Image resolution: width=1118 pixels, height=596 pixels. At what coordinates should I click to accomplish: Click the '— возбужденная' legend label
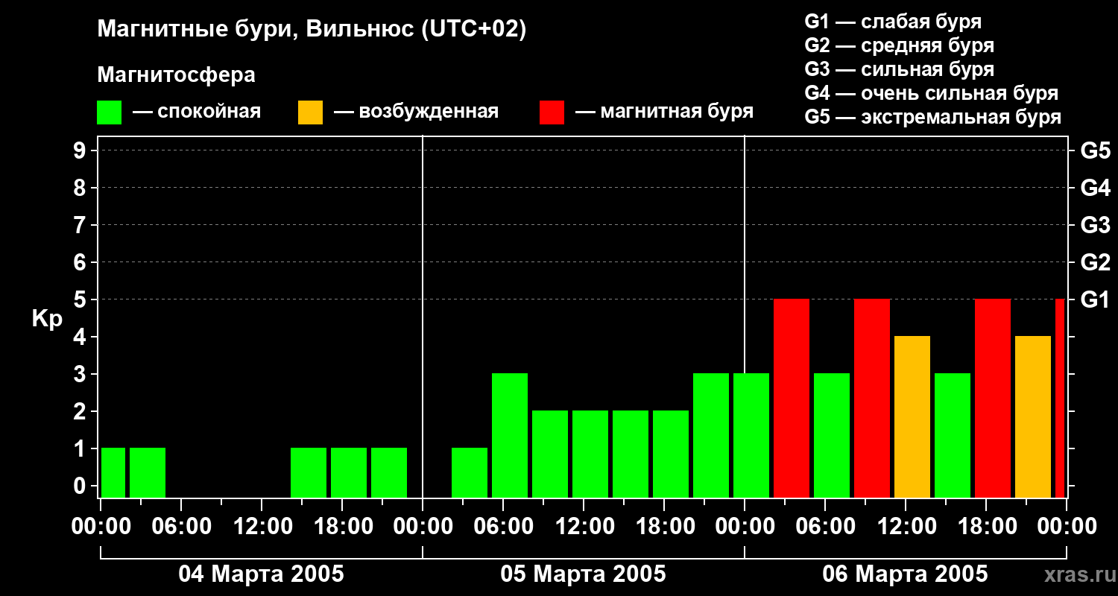click(x=416, y=112)
